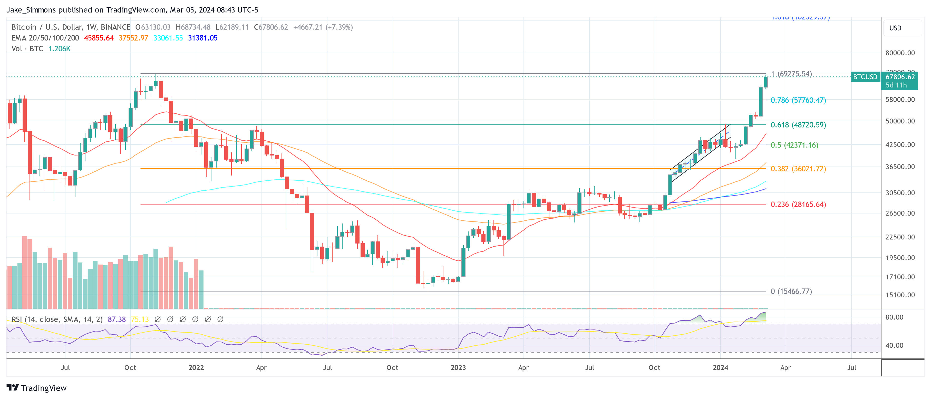The height and width of the screenshot is (399, 931).
Task: Click the EMA 20/50/100/200 indicator label
Action: click(45, 38)
